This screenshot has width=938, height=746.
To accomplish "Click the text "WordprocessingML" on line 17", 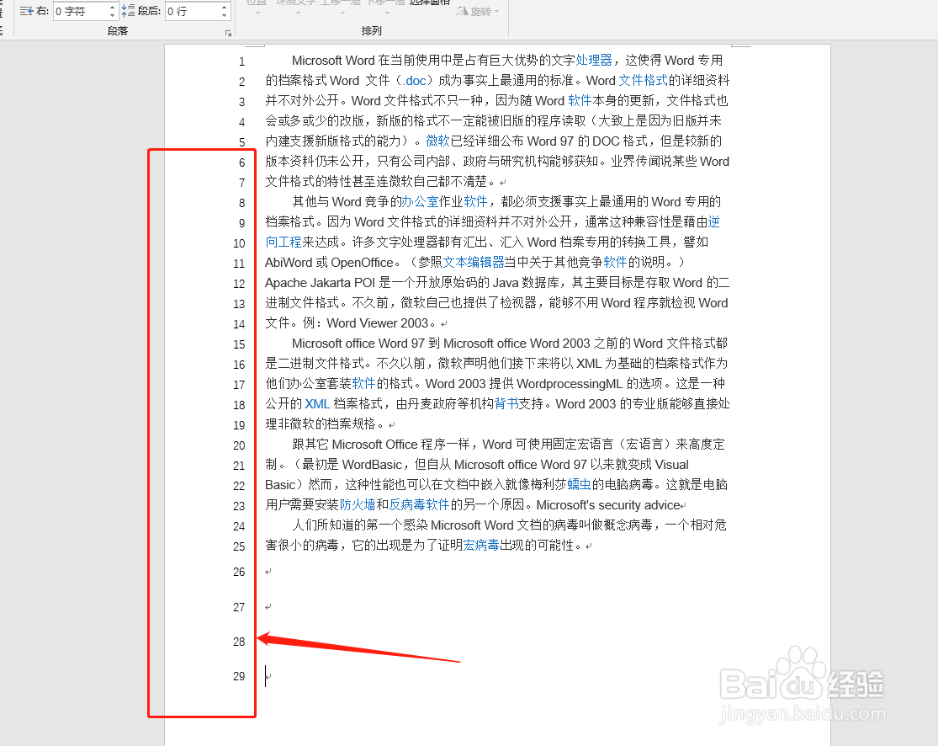I will 570,384.
